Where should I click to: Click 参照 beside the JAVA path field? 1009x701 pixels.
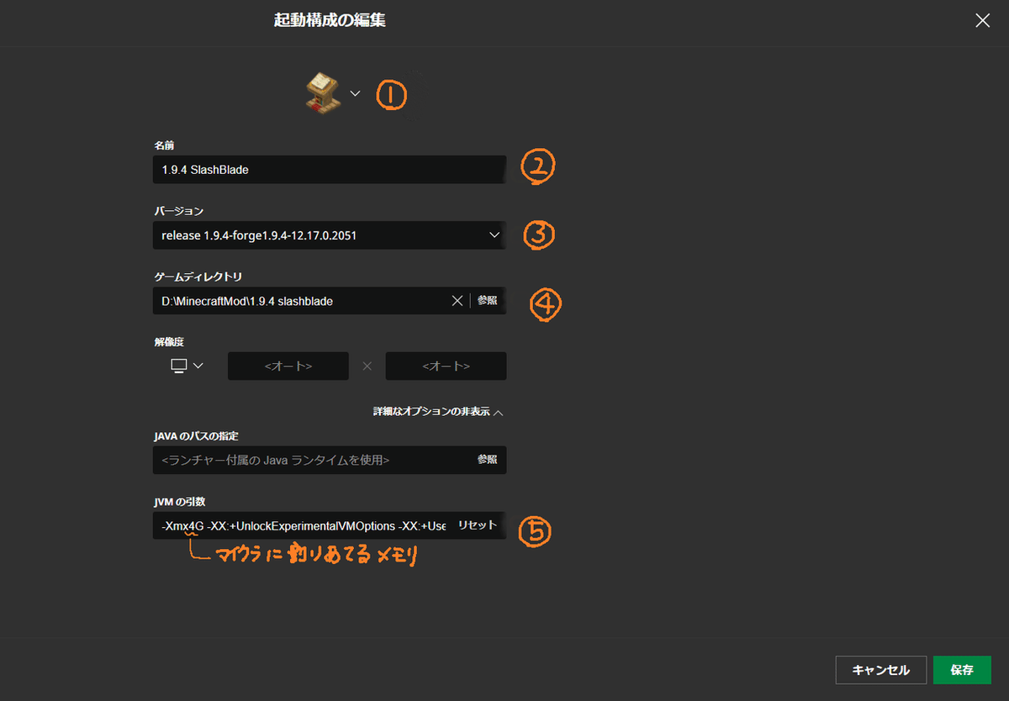pos(488,460)
